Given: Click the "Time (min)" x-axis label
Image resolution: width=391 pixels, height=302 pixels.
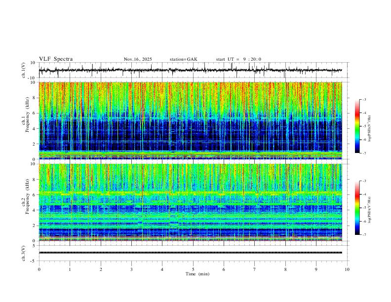Looking at the screenshot, I should click(x=197, y=274).
